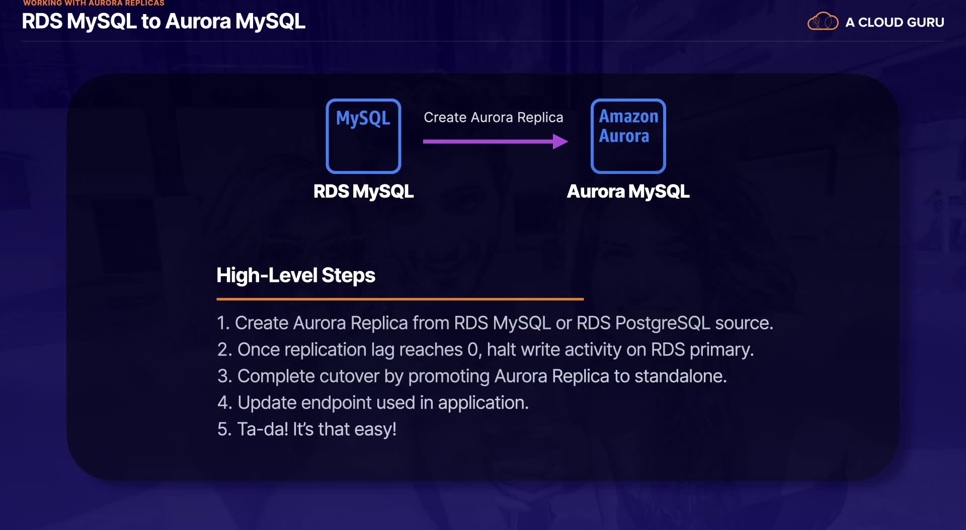Click the A Cloud Guru cloud logo

pyautogui.click(x=823, y=22)
